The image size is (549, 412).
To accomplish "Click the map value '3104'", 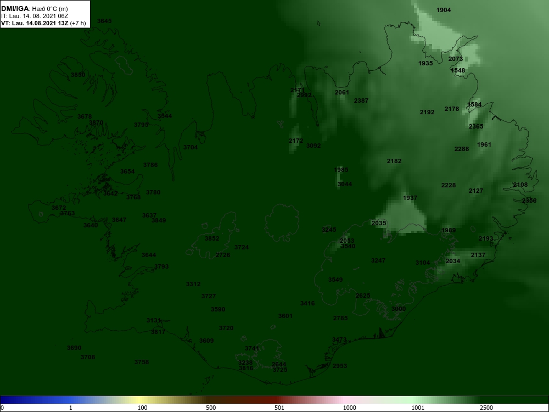I will pos(423,263).
